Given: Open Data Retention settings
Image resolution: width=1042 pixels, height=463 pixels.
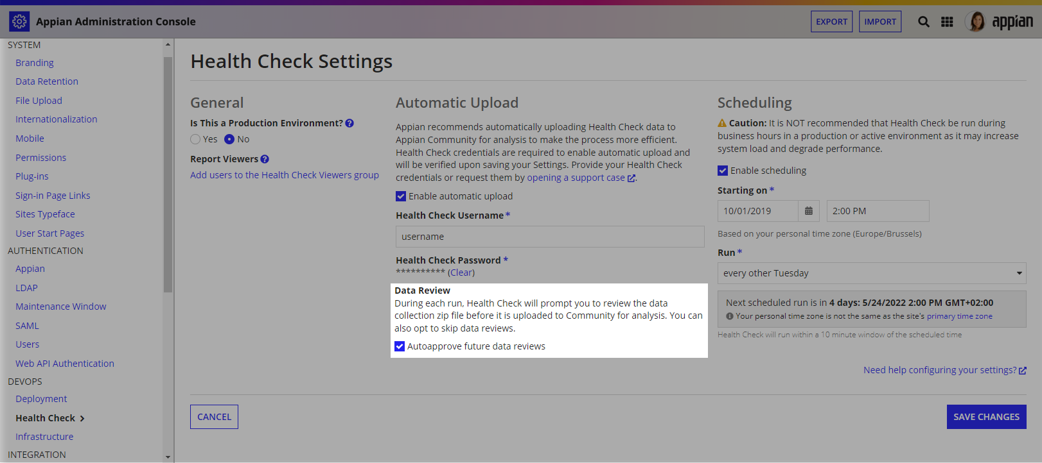Looking at the screenshot, I should pyautogui.click(x=47, y=81).
